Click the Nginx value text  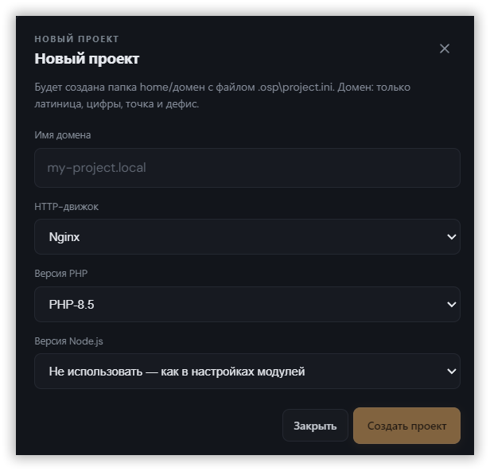tap(64, 237)
